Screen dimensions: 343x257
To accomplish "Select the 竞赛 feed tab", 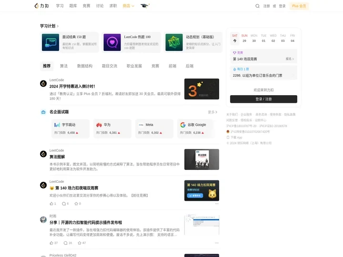I will tap(155, 66).
